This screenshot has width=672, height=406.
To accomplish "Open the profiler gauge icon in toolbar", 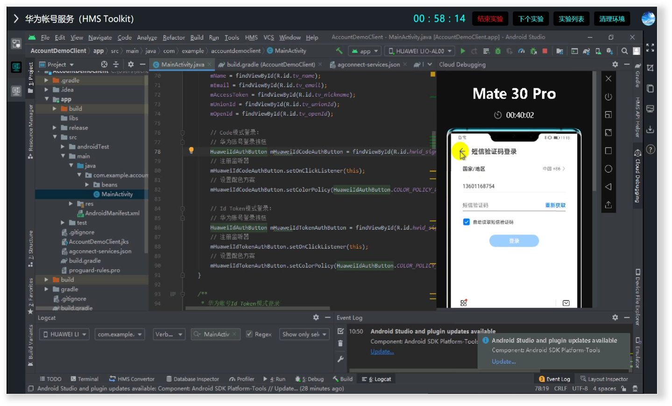I will point(522,51).
